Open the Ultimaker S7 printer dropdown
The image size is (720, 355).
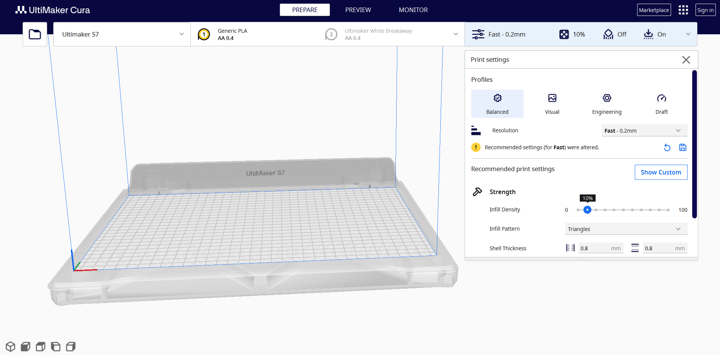click(122, 34)
